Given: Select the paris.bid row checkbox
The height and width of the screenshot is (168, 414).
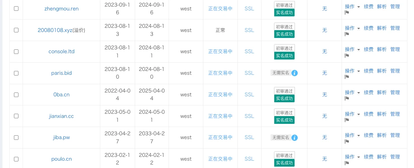Looking at the screenshot, I should tap(16, 73).
